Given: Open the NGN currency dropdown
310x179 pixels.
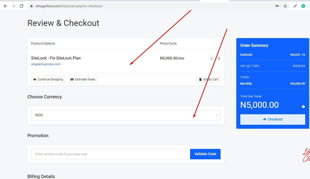Looking at the screenshot, I should pos(126,115).
